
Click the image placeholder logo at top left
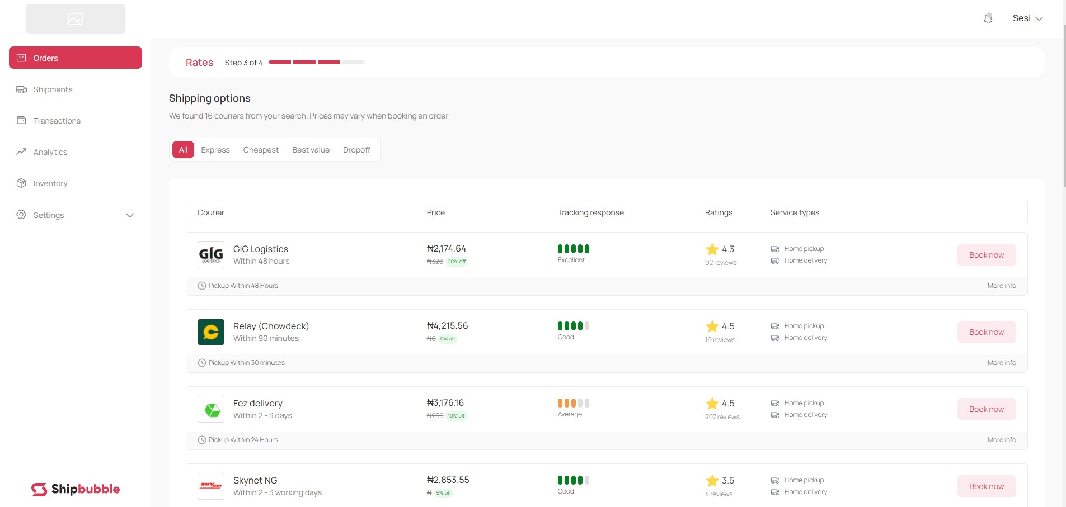tap(76, 19)
